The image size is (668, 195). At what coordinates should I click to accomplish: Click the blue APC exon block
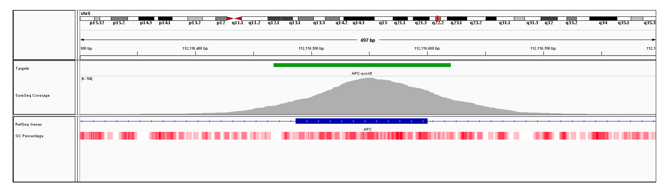click(361, 121)
